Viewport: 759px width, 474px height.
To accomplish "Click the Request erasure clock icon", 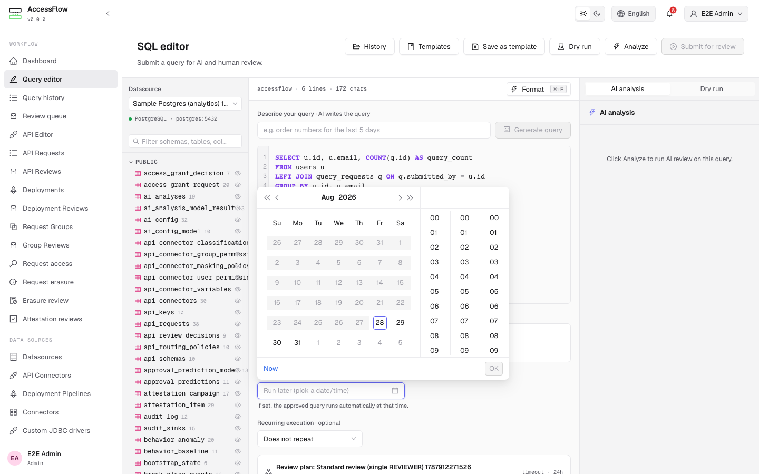I will pyautogui.click(x=14, y=282).
